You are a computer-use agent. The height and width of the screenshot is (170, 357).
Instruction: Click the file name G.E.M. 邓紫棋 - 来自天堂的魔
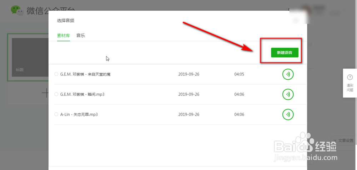click(85, 74)
